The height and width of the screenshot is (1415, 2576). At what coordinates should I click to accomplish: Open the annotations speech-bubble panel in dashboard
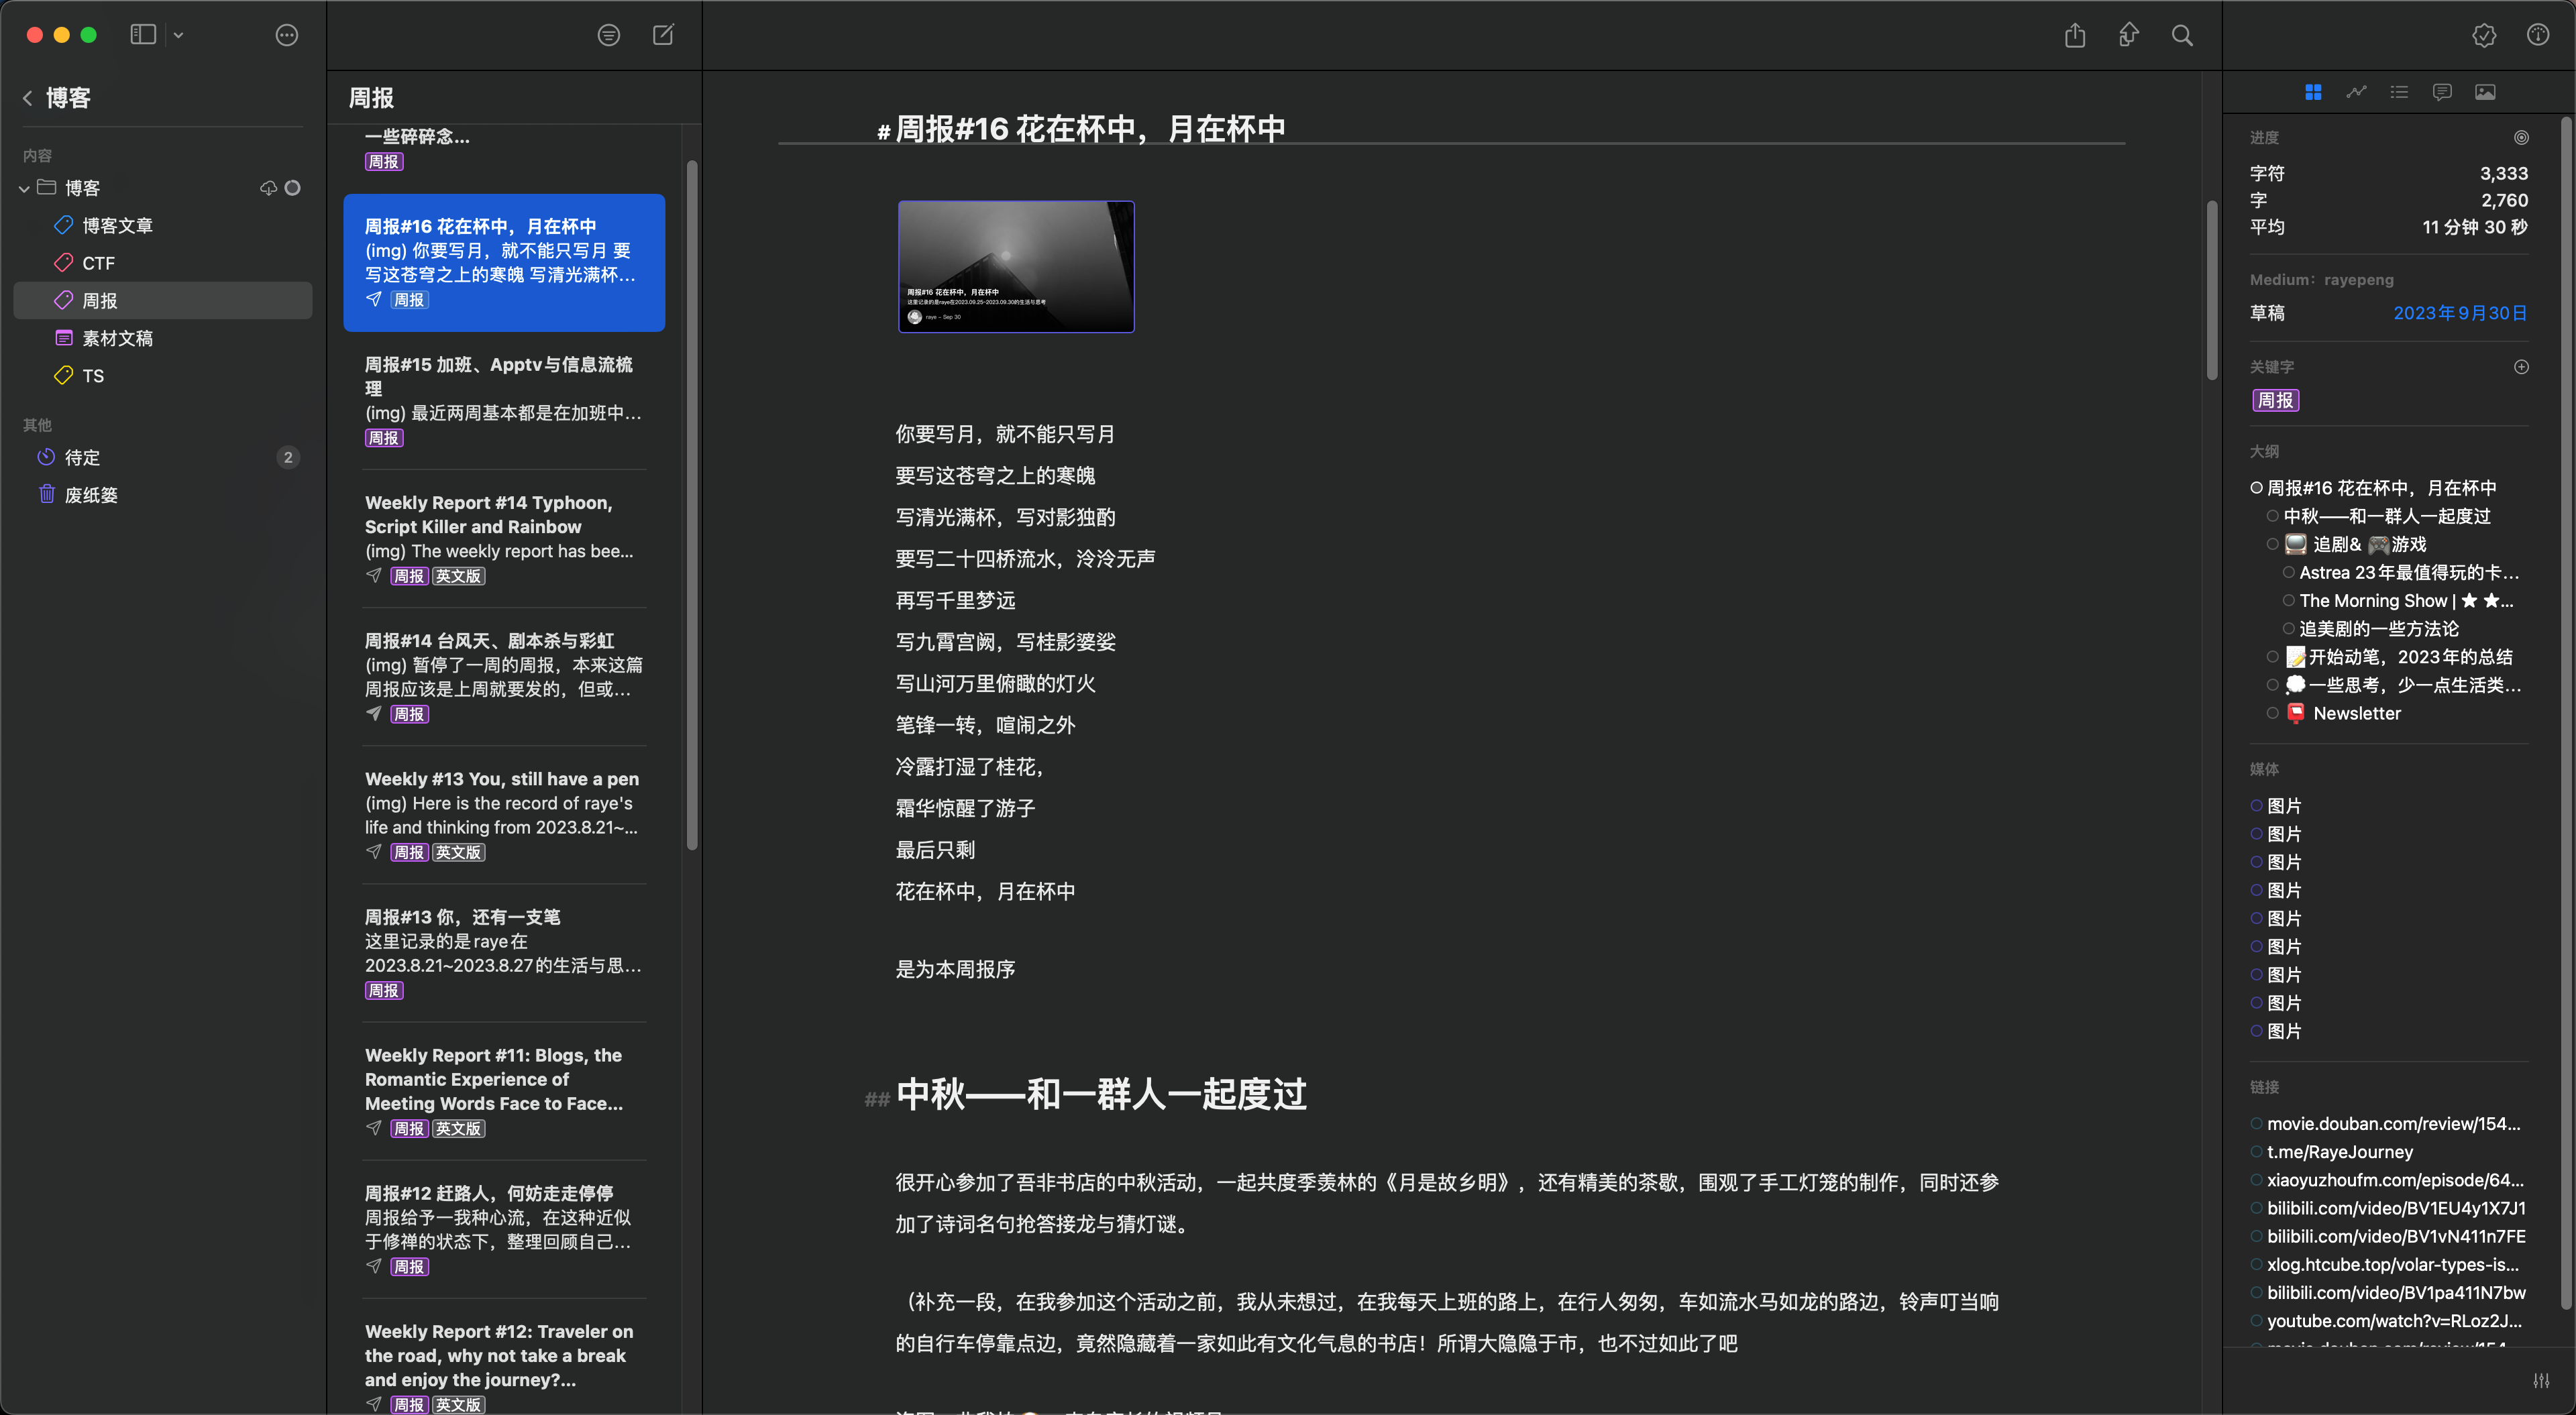pyautogui.click(x=2441, y=92)
